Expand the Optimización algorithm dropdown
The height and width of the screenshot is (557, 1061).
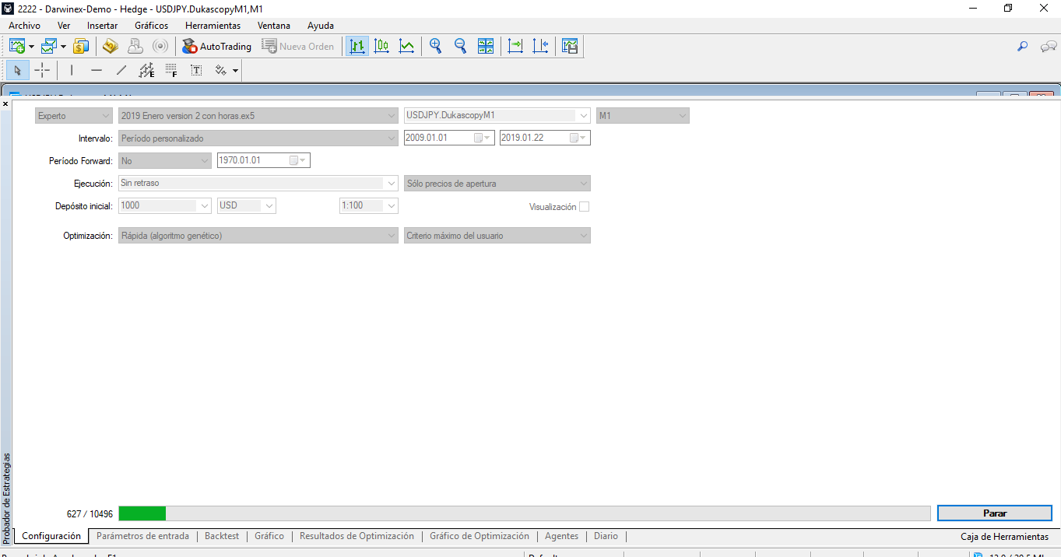(258, 236)
